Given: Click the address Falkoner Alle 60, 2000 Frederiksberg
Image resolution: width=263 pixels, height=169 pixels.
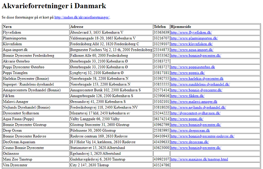Looking at the screenshot, I should 99,56.
